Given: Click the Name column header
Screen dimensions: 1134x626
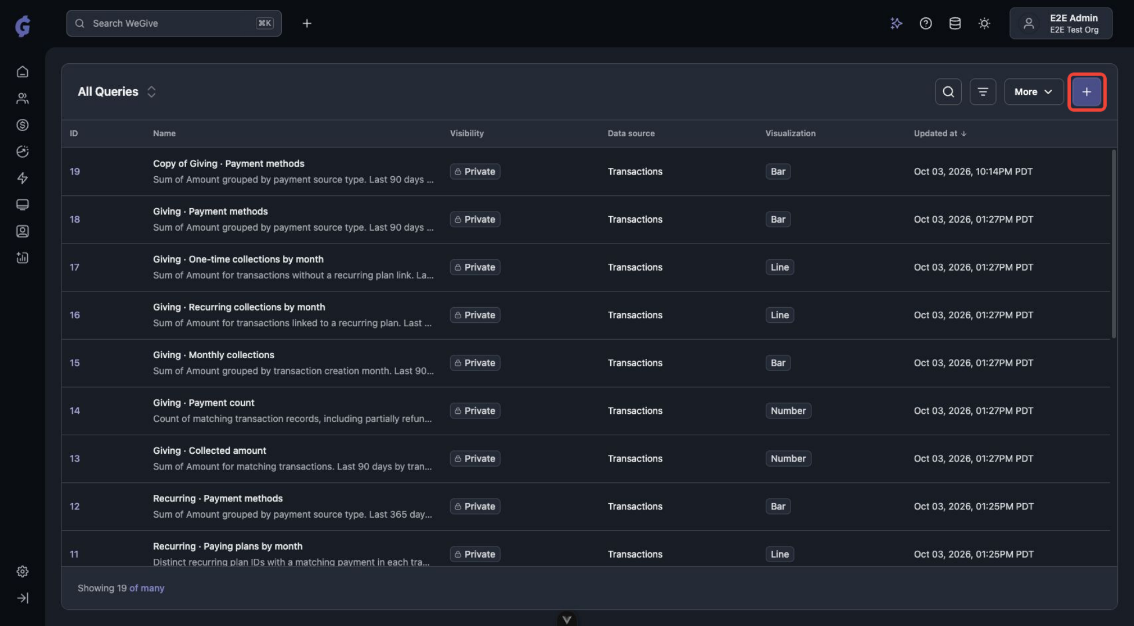Looking at the screenshot, I should click(164, 133).
